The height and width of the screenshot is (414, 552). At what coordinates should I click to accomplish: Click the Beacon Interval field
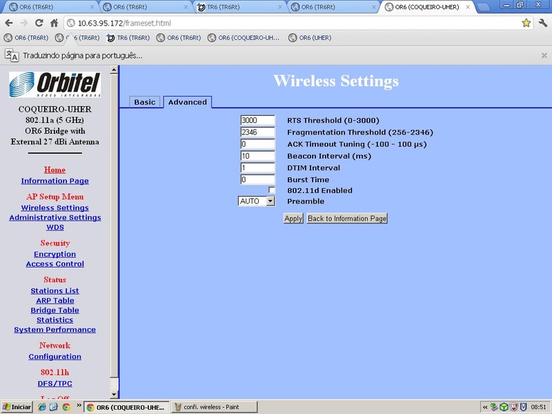[x=257, y=156]
